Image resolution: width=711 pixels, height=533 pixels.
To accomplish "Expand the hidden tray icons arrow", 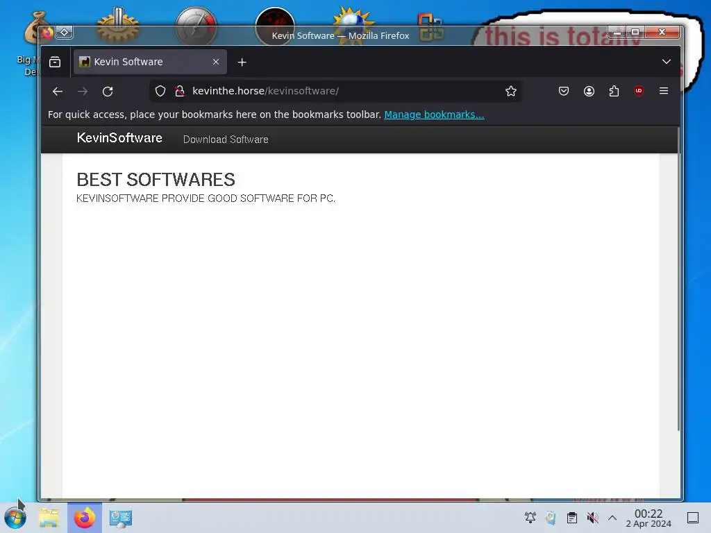I will coord(612,518).
